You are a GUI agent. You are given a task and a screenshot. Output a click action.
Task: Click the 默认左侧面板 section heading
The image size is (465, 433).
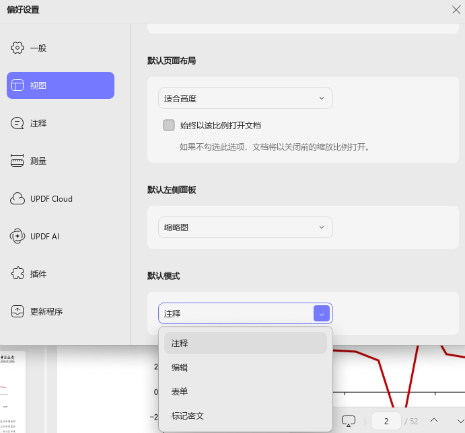(x=172, y=190)
